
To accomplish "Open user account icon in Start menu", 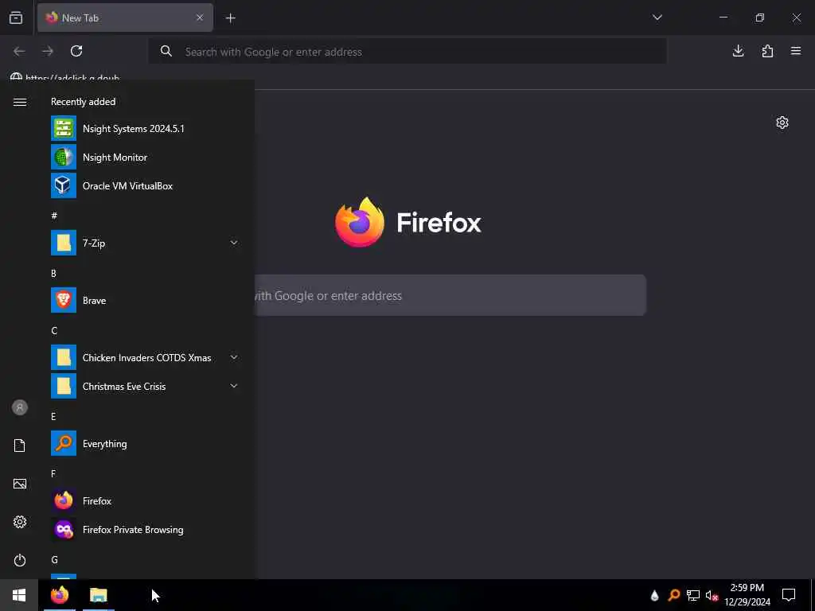I will coord(20,407).
